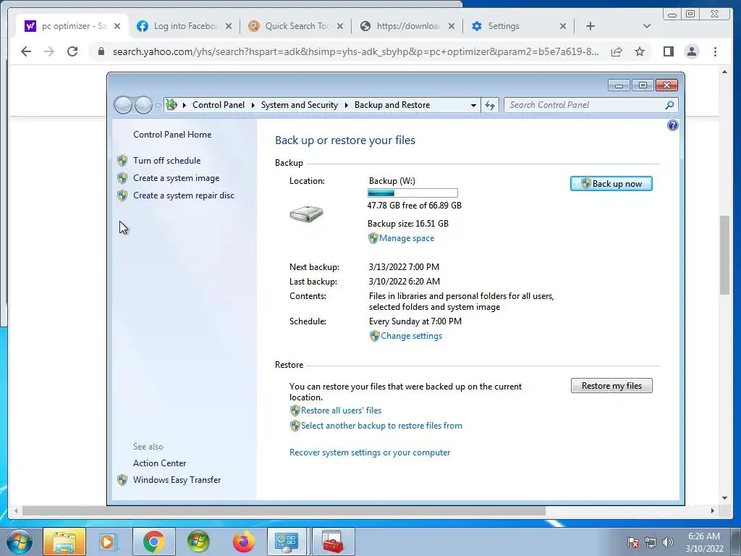
Task: Click Create a system repair disc link
Action: (184, 195)
